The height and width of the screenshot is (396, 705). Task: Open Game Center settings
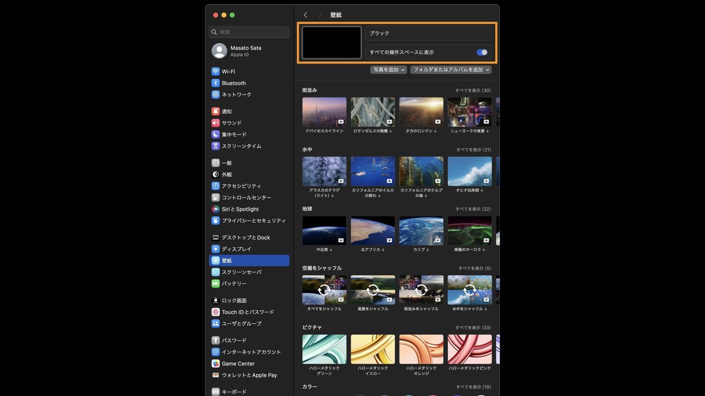(230, 363)
